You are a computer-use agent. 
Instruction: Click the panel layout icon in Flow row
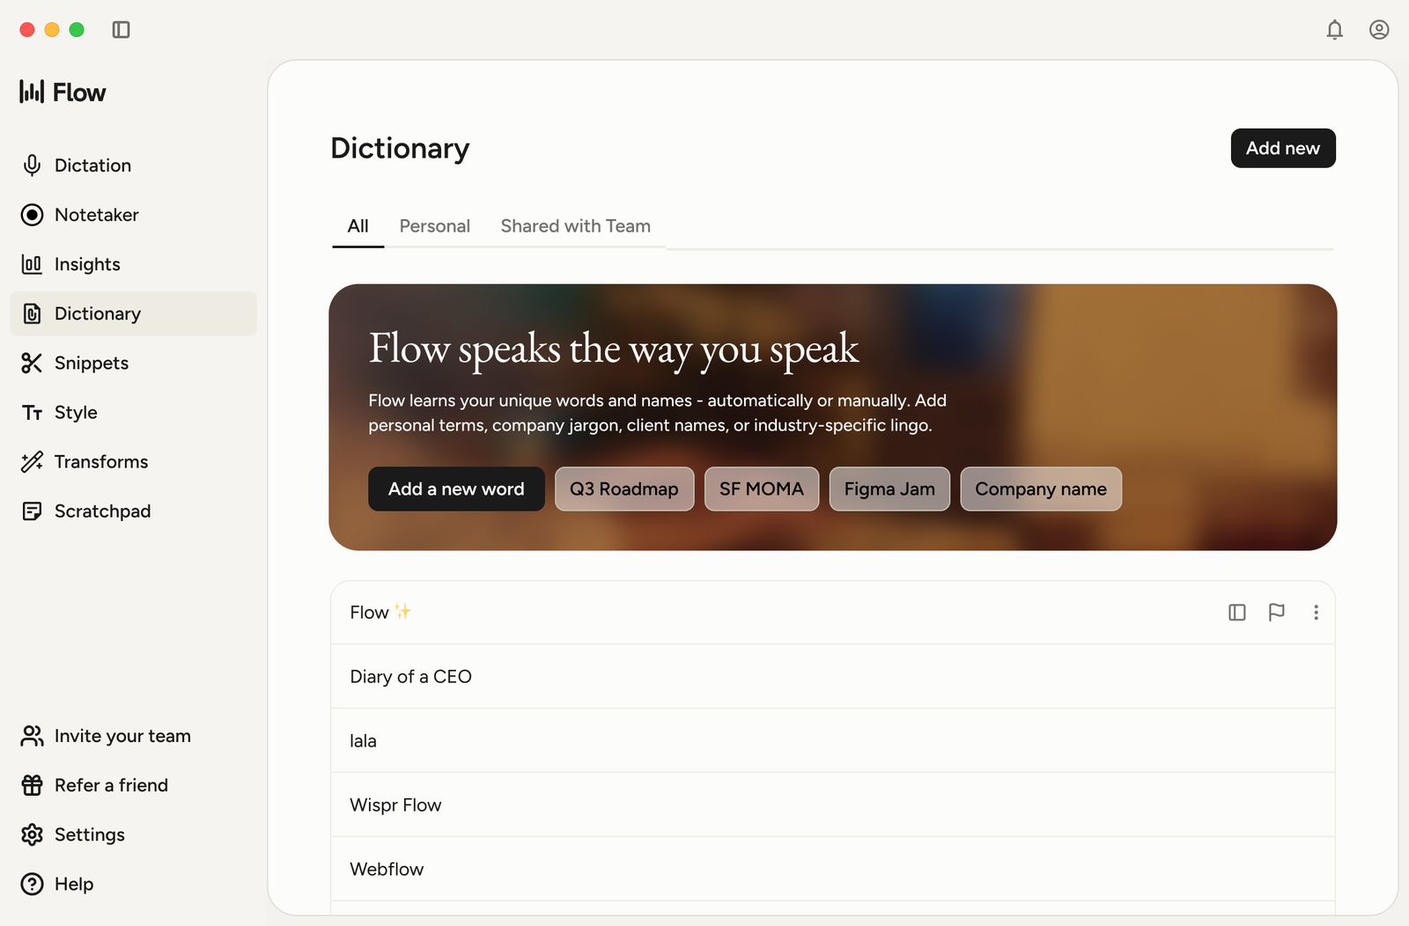tap(1237, 613)
